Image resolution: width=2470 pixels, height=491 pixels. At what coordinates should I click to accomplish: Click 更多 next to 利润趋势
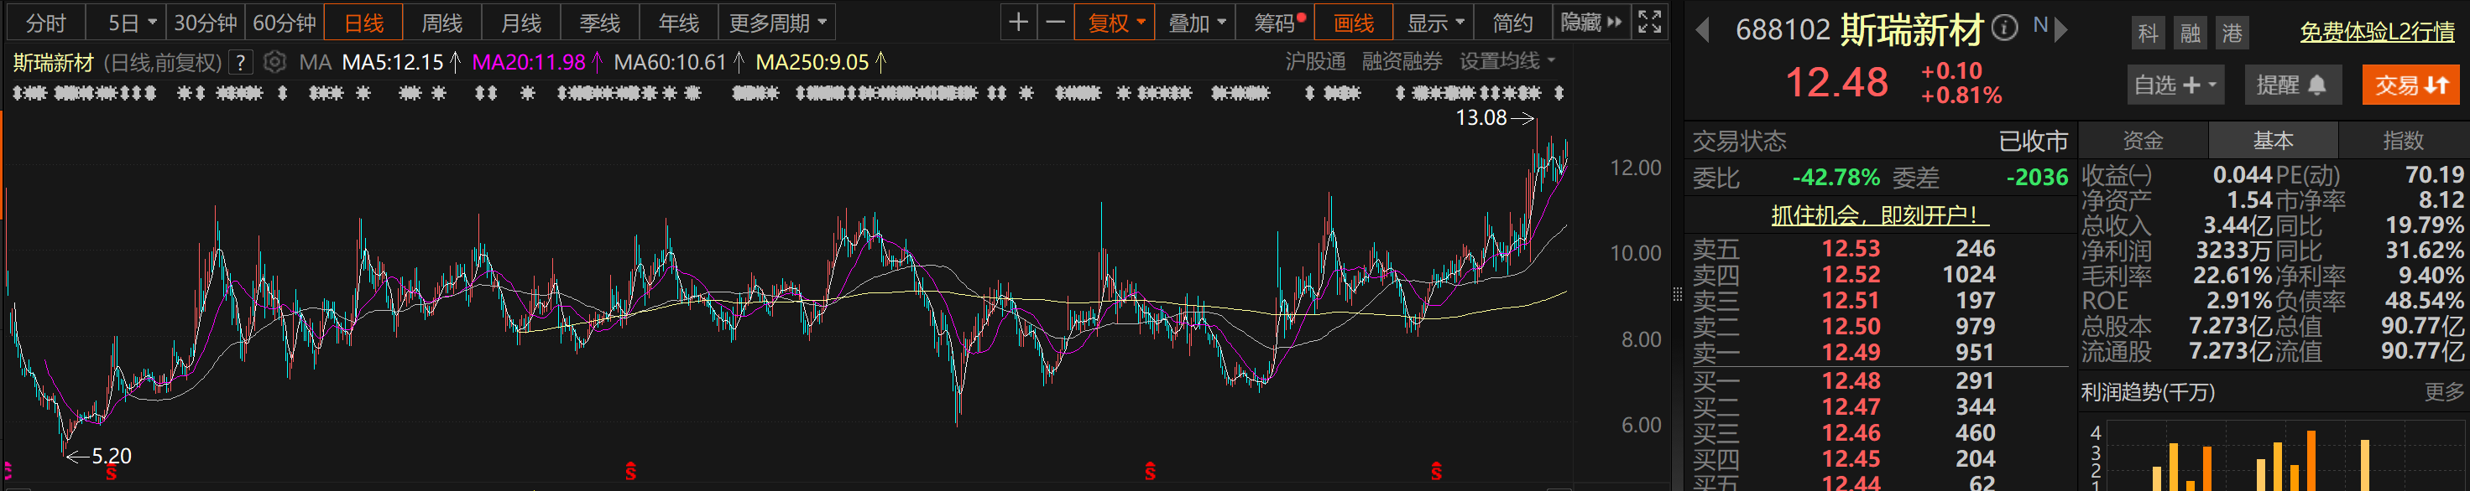coord(2443,391)
